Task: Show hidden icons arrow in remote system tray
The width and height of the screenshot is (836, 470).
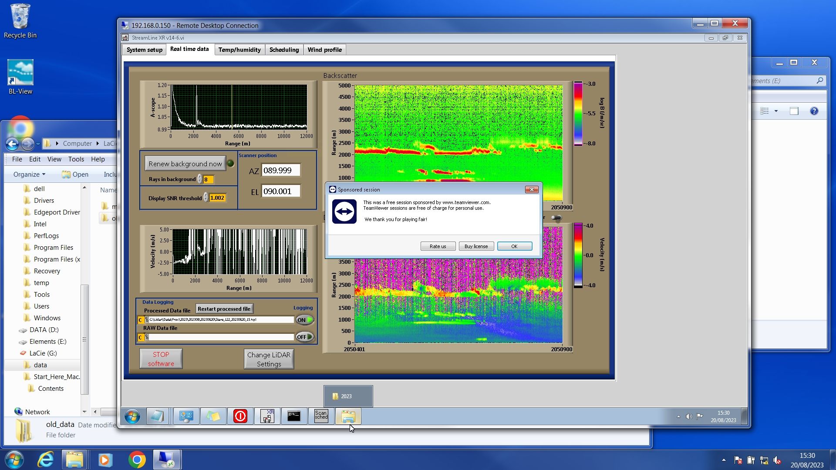Action: (678, 416)
